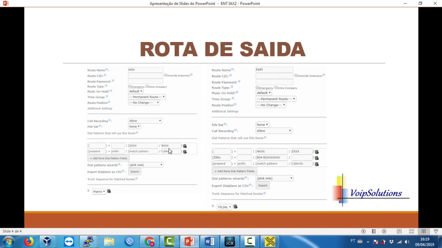Click Add More Dial Pattern Fields in FIMT route
442x248 pixels.
(x=234, y=171)
